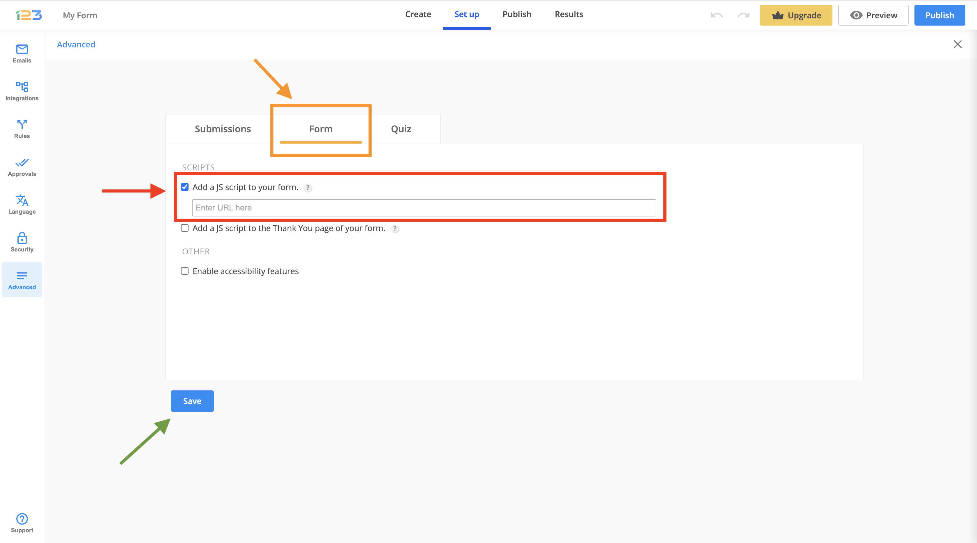Click the Upgrade crown button
977x543 pixels.
(796, 15)
